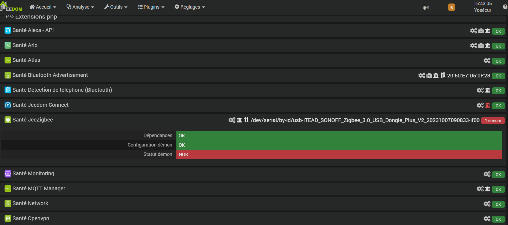Click the gears icon in Santé Alexa - API row
The width and height of the screenshot is (508, 225).
point(473,31)
